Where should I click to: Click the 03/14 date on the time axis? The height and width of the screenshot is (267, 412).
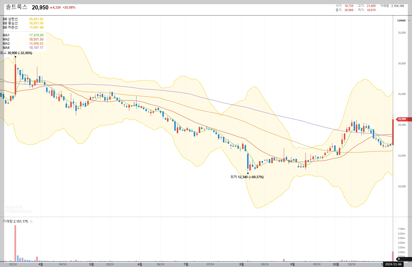(x=13, y=265)
